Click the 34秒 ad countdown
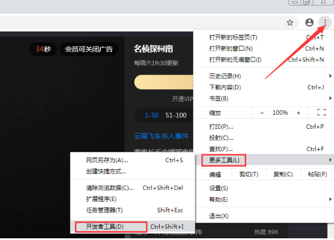 [x=43, y=49]
